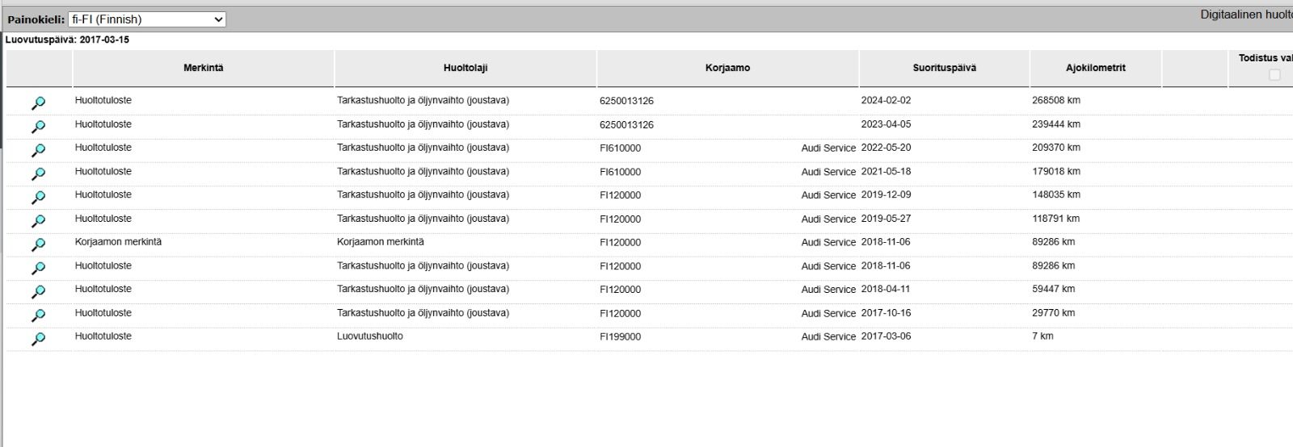Tick the Todistus select-all checkbox
The image size is (1293, 447).
(1274, 74)
